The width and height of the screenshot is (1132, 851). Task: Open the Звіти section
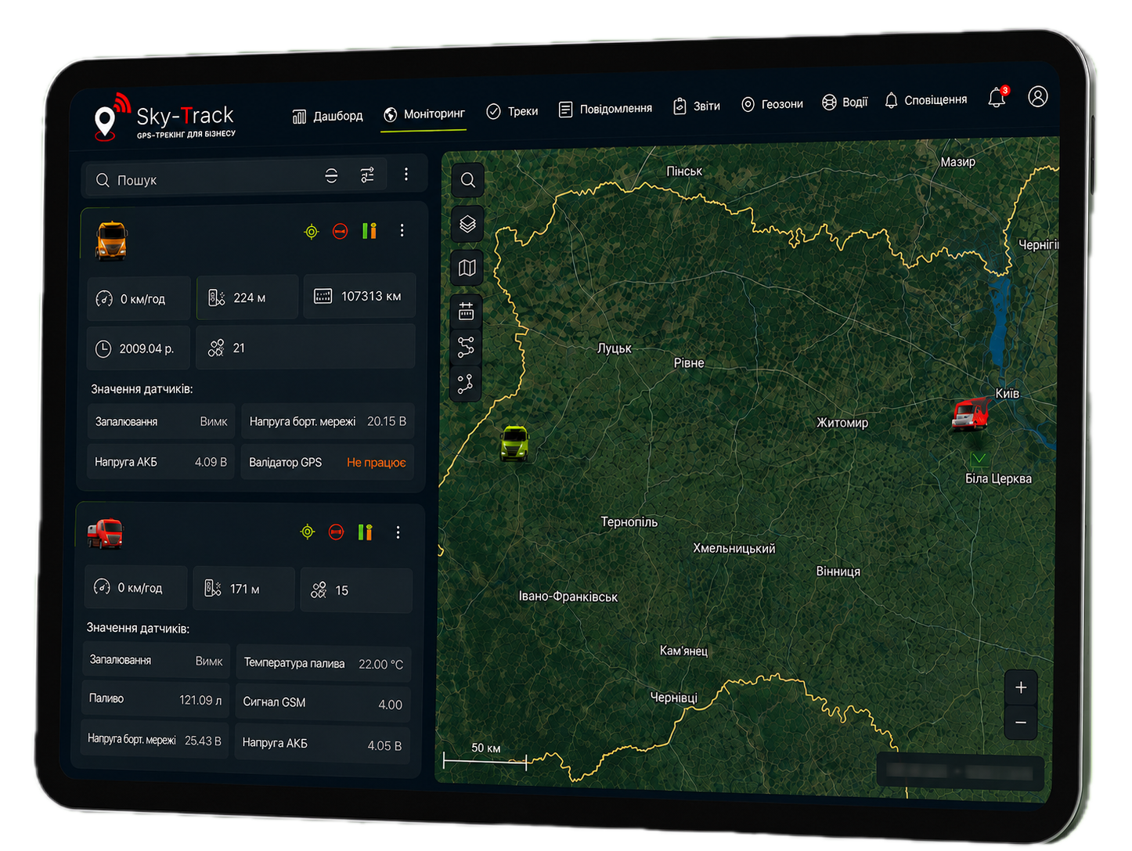(x=697, y=106)
